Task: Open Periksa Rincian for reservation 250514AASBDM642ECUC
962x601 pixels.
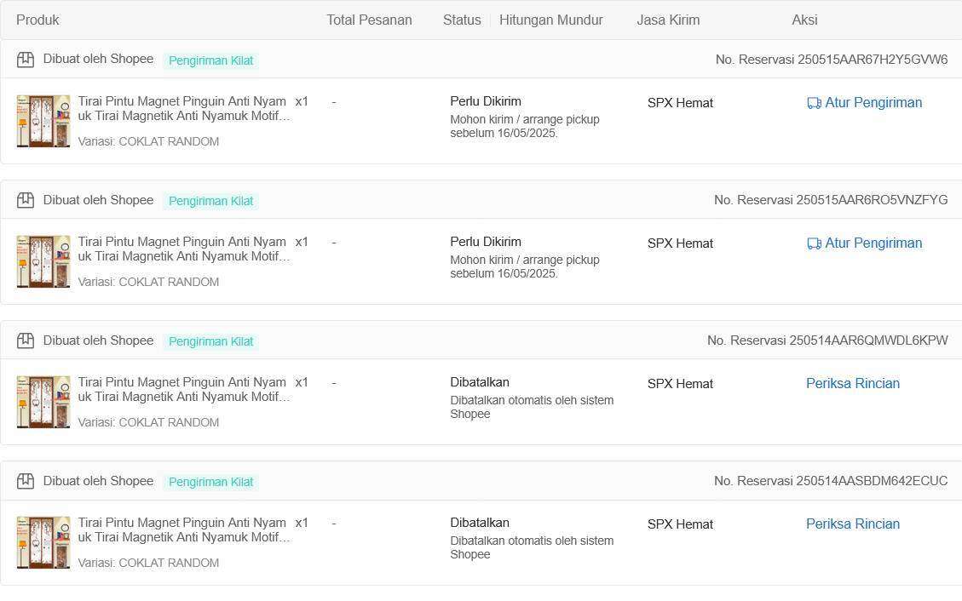Action: tap(853, 524)
